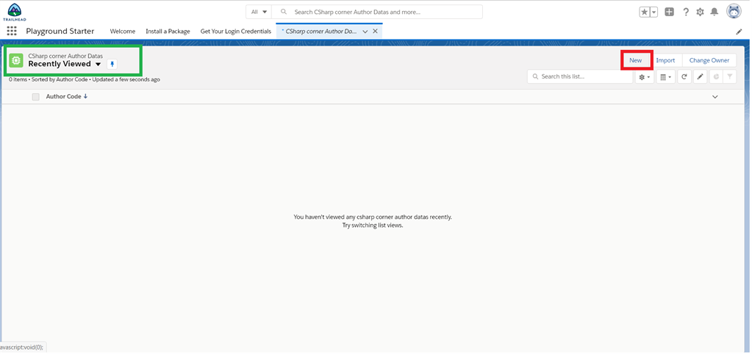The height and width of the screenshot is (354, 752).
Task: Open the All search scope dropdown
Action: pyautogui.click(x=259, y=12)
